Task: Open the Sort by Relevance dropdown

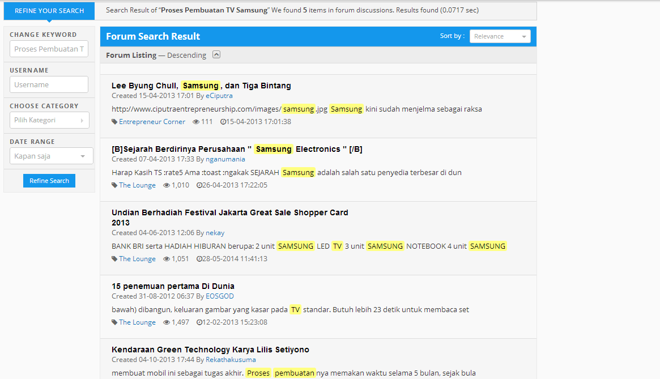Action: pos(500,36)
